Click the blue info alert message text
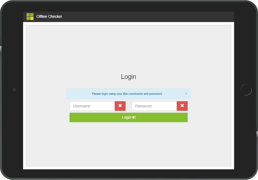 pos(127,94)
